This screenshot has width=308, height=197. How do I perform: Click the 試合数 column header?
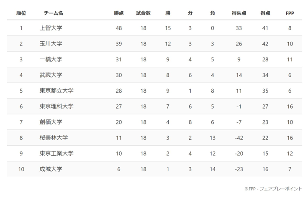(x=143, y=13)
